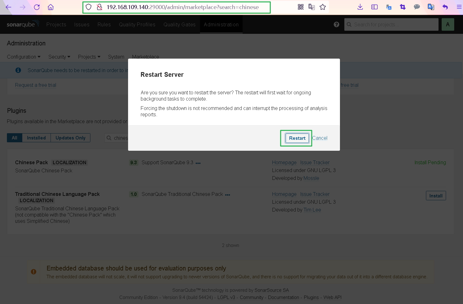Open the SonarQube help question mark icon
Viewport: 463px width, 304px height.
336,24
